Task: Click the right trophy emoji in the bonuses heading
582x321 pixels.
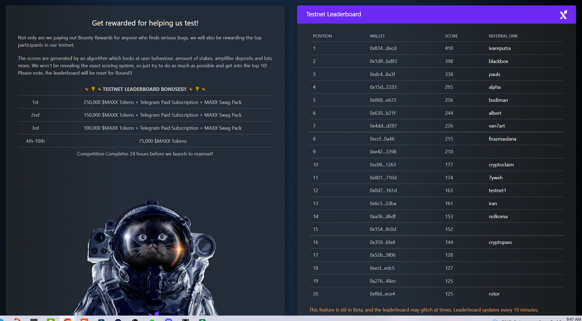Action: [x=197, y=89]
